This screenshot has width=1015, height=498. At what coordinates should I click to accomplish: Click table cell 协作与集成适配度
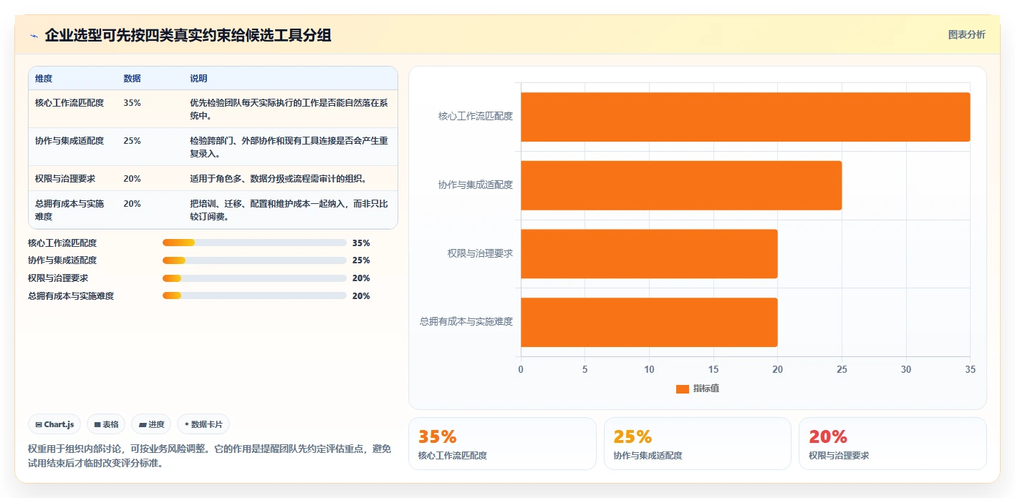tap(69, 141)
